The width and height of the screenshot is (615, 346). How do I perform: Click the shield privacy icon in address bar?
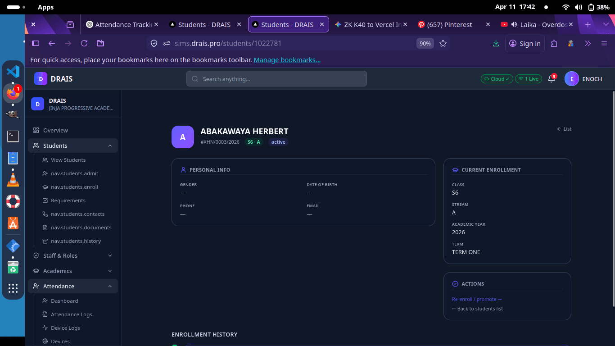(154, 43)
